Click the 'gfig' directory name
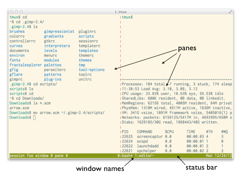242x178 pixels. (14, 70)
